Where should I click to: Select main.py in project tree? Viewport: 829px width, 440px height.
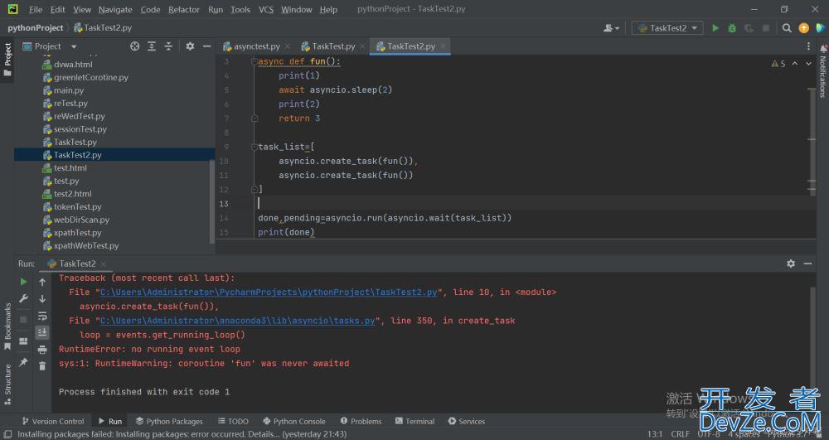click(x=69, y=90)
